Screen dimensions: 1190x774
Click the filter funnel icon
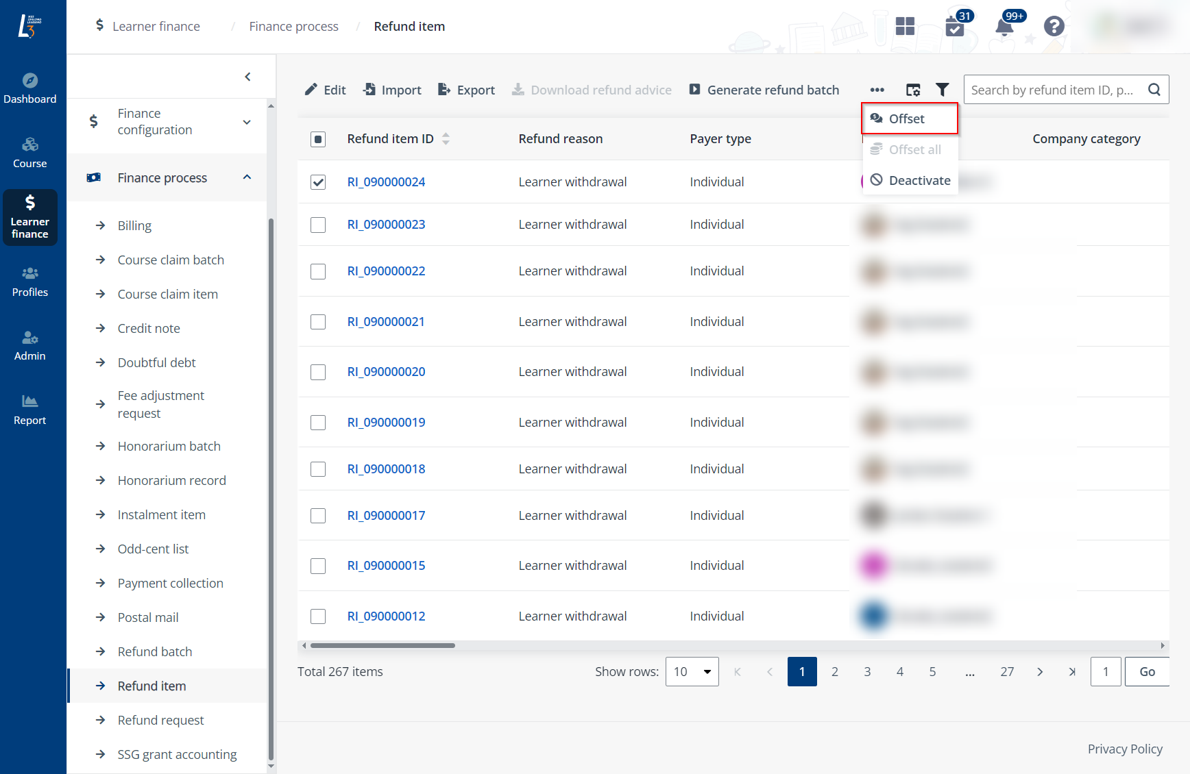point(943,90)
